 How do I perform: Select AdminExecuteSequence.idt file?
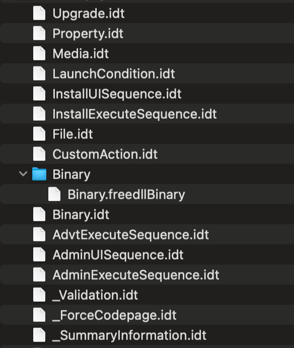point(136,275)
